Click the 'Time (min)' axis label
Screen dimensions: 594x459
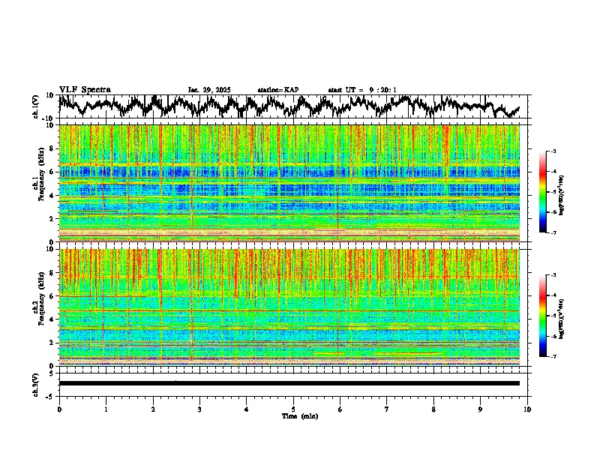[300, 416]
